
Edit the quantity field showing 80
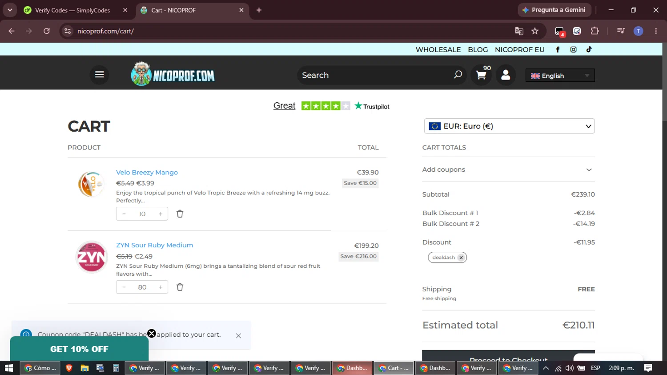coord(142,287)
